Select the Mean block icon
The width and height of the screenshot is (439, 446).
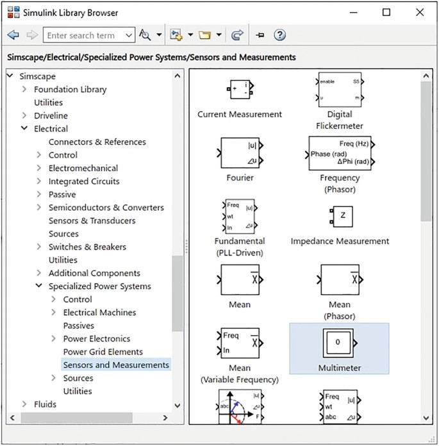(x=240, y=280)
